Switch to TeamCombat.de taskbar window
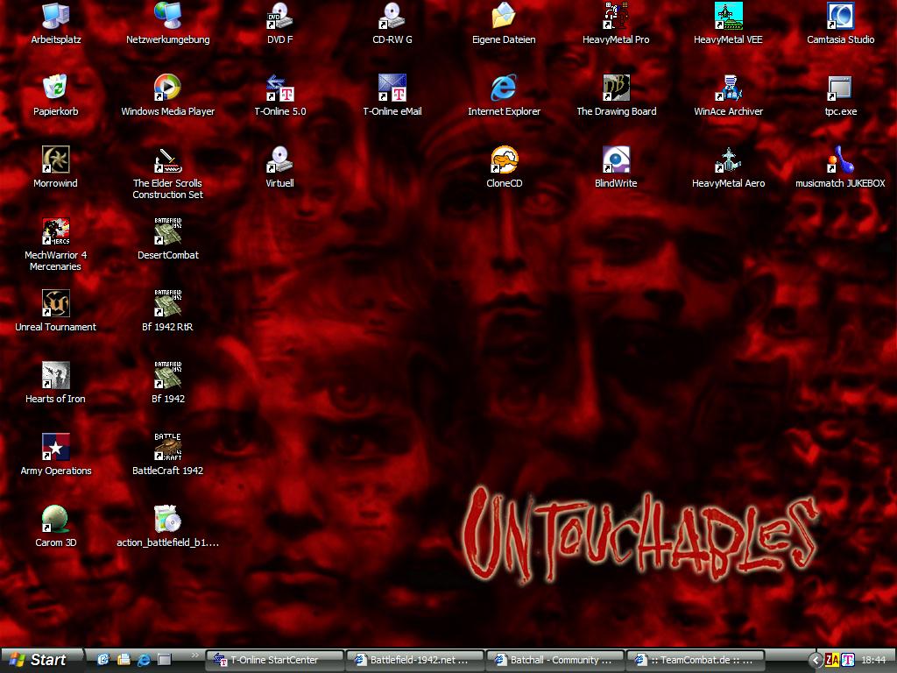The height and width of the screenshot is (673, 897). click(x=696, y=661)
